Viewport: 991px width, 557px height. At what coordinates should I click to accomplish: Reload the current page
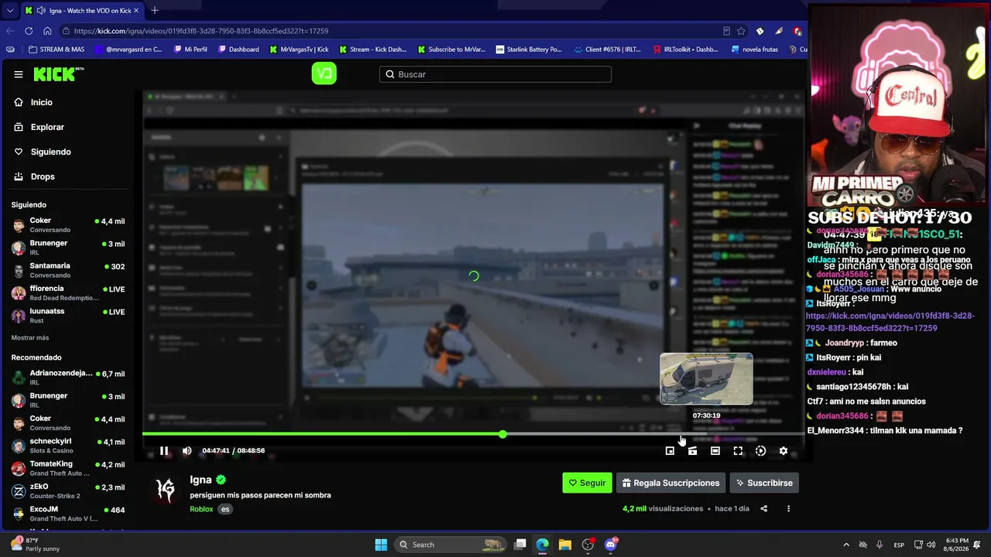click(29, 31)
